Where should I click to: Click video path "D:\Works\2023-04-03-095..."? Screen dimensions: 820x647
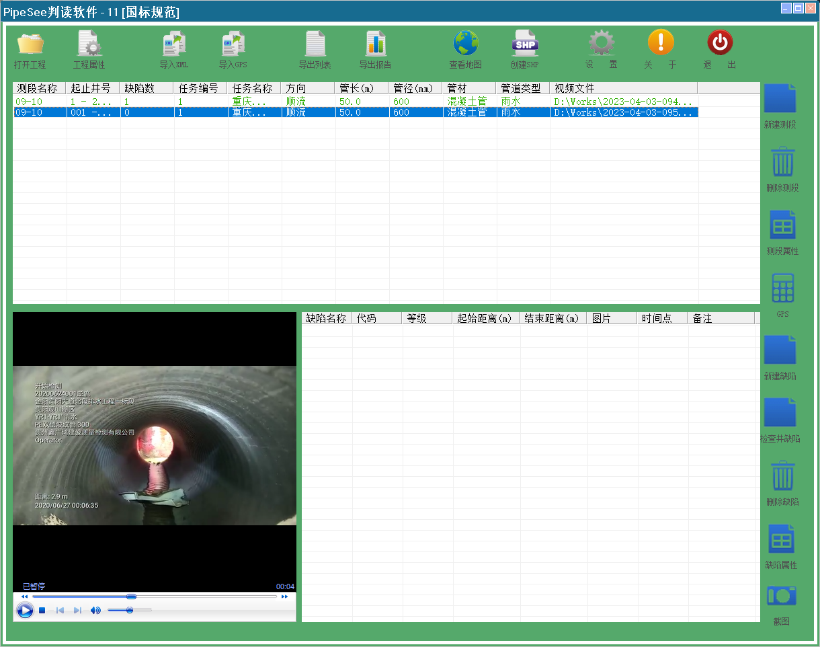tap(623, 112)
